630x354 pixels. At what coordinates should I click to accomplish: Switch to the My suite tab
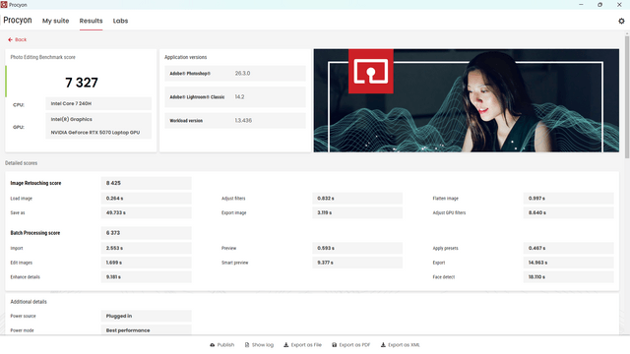click(55, 21)
